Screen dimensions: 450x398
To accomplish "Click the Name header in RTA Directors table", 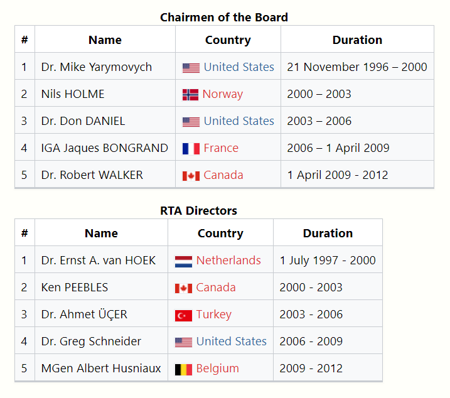I will click(101, 233).
